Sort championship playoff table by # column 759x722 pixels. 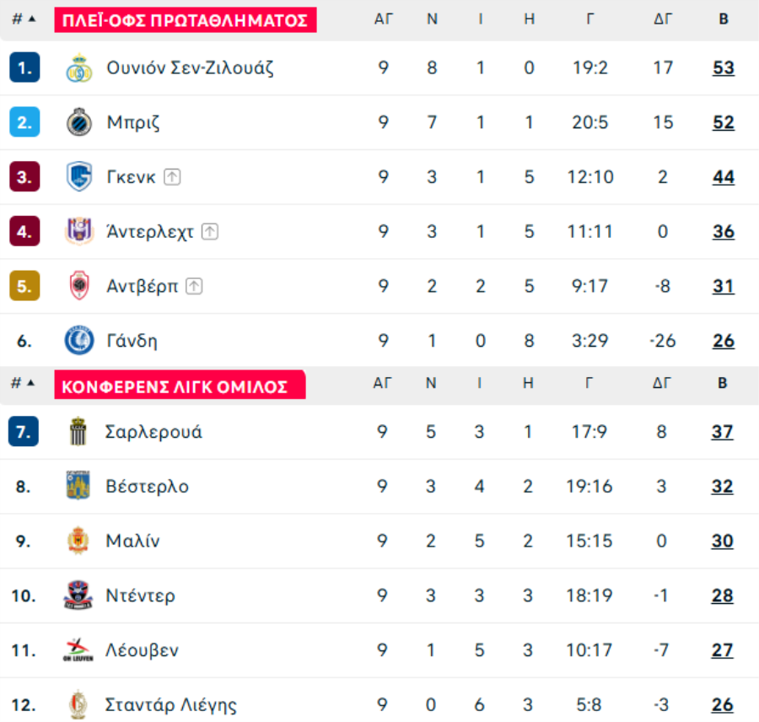point(24,19)
